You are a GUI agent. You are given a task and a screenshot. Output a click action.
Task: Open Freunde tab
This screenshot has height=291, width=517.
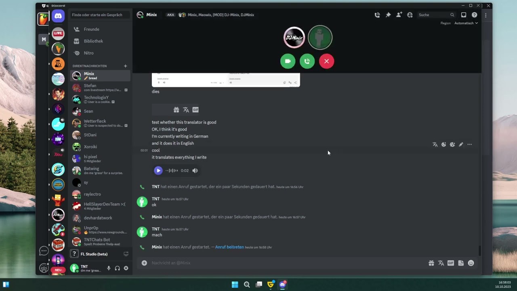[100, 29]
